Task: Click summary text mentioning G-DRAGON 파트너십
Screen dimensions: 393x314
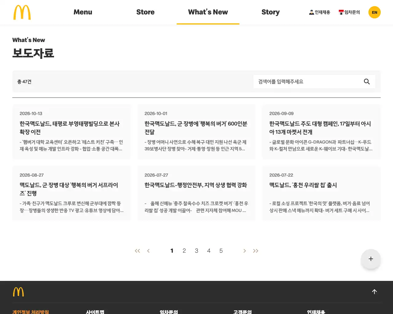Action: click(321, 145)
